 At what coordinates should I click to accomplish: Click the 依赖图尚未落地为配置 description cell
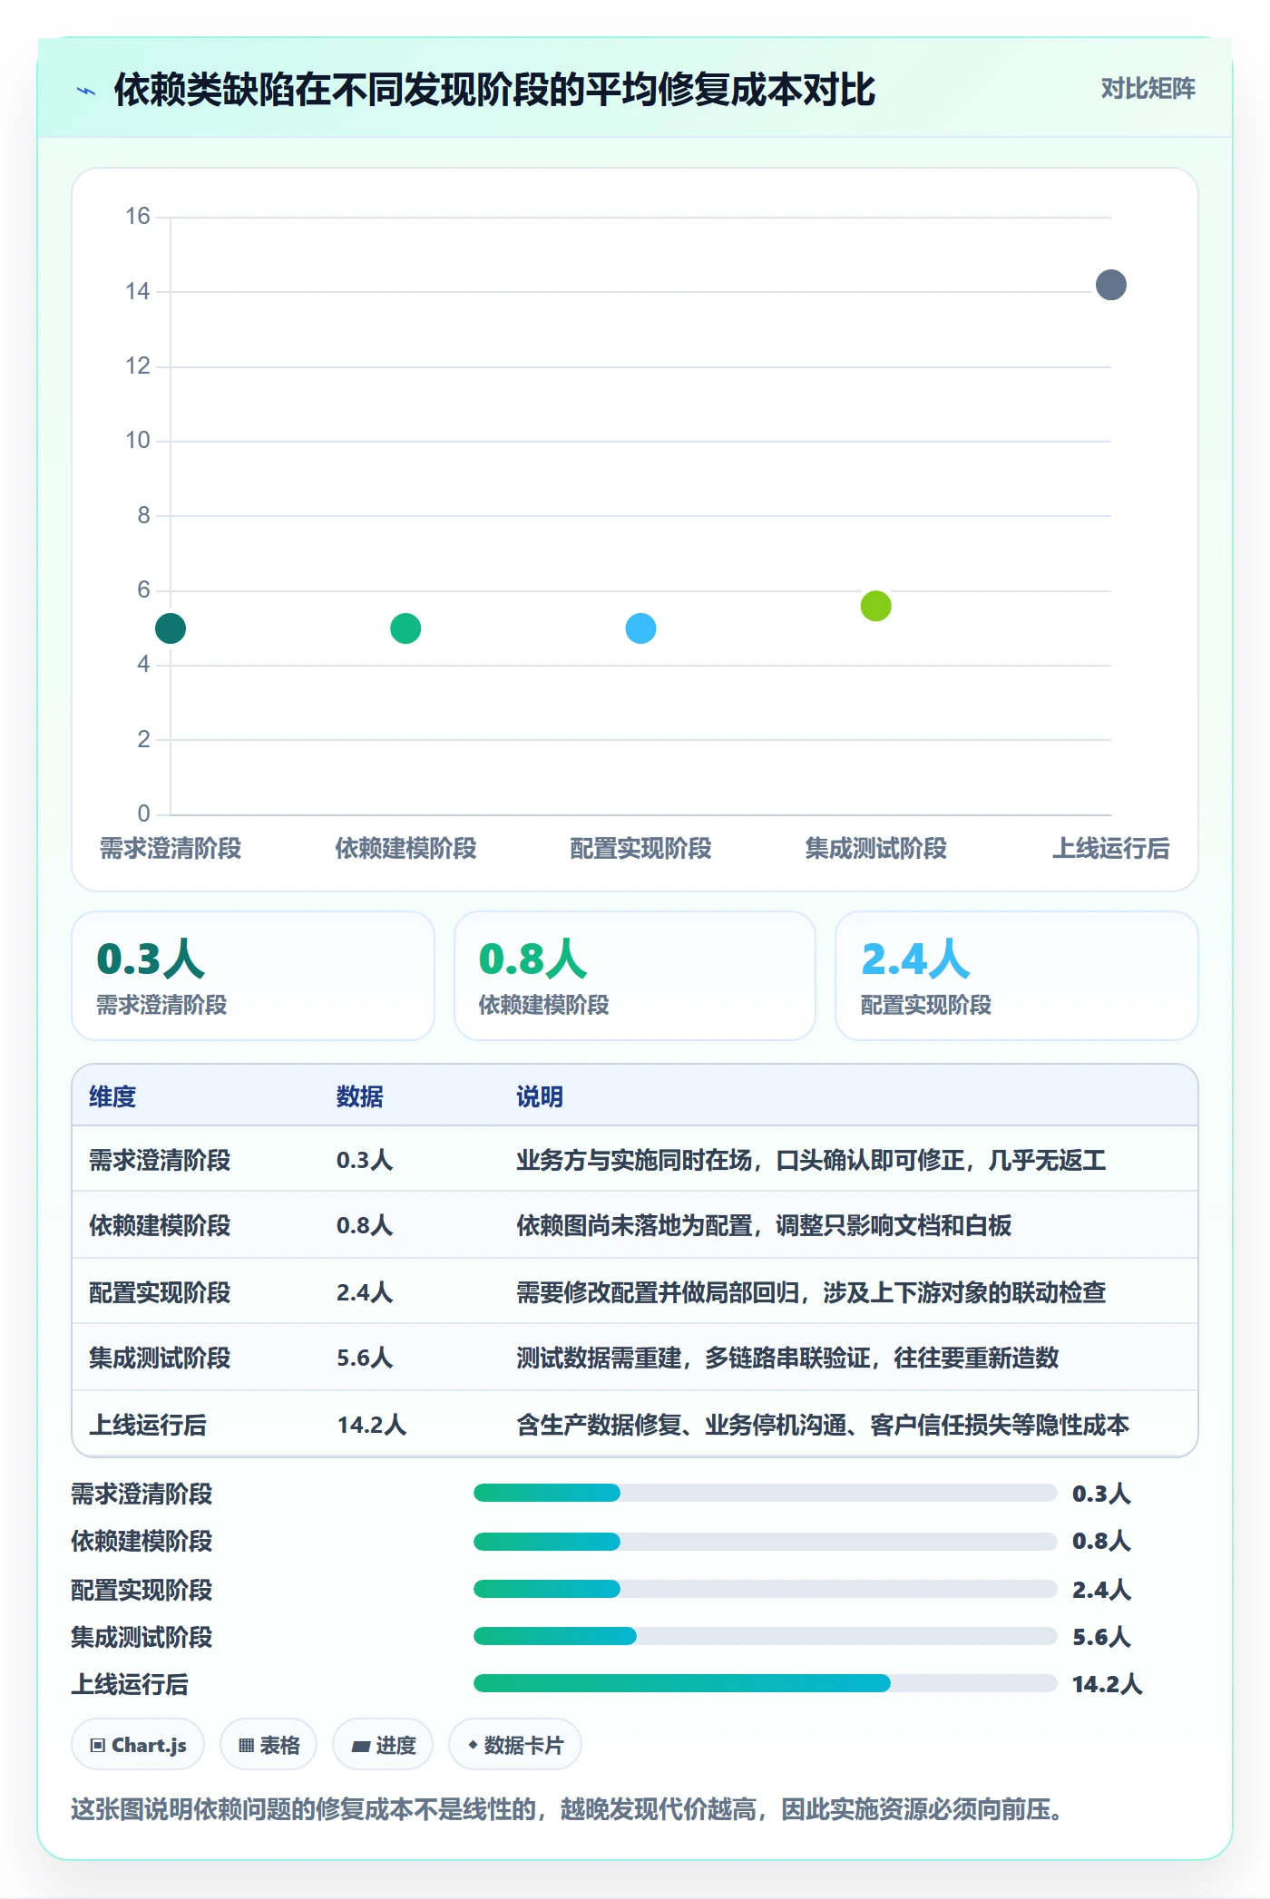click(x=764, y=1225)
